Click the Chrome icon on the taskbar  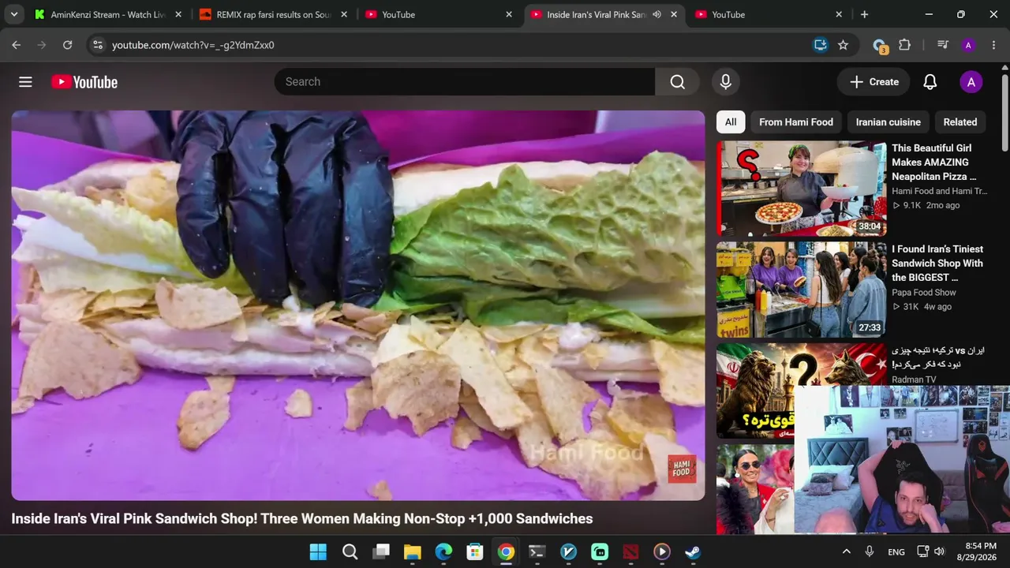[506, 551]
